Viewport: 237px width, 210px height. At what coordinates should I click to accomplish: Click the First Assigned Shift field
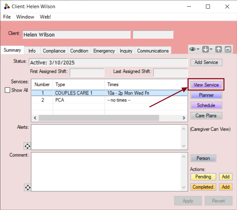point(87,72)
